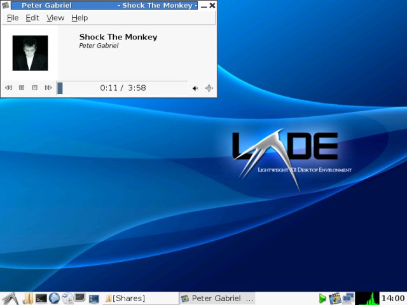407x305 pixels.
Task: Open the View menu
Action: 55,18
